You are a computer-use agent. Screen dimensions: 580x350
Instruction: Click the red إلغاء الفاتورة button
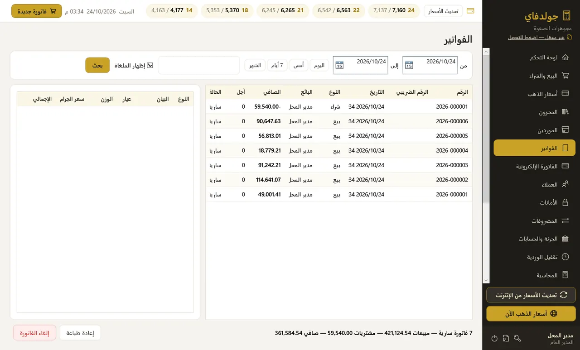34,333
